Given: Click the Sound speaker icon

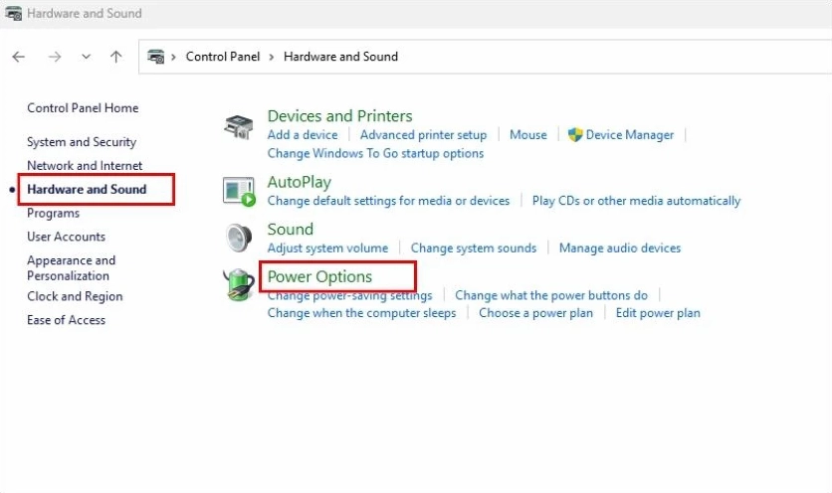Looking at the screenshot, I should [x=239, y=238].
